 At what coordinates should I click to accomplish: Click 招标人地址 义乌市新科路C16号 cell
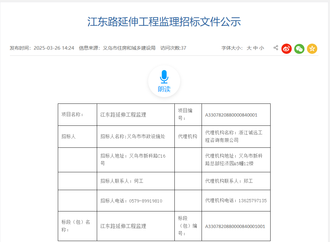pyautogui.click(x=136, y=160)
